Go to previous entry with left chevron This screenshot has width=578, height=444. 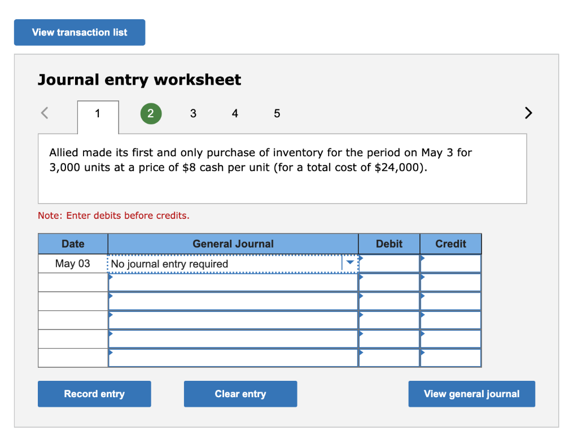pyautogui.click(x=45, y=113)
